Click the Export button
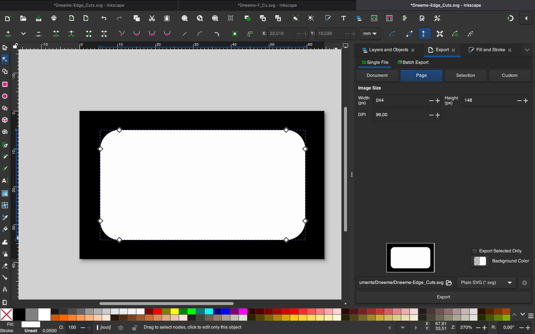 pyautogui.click(x=443, y=297)
